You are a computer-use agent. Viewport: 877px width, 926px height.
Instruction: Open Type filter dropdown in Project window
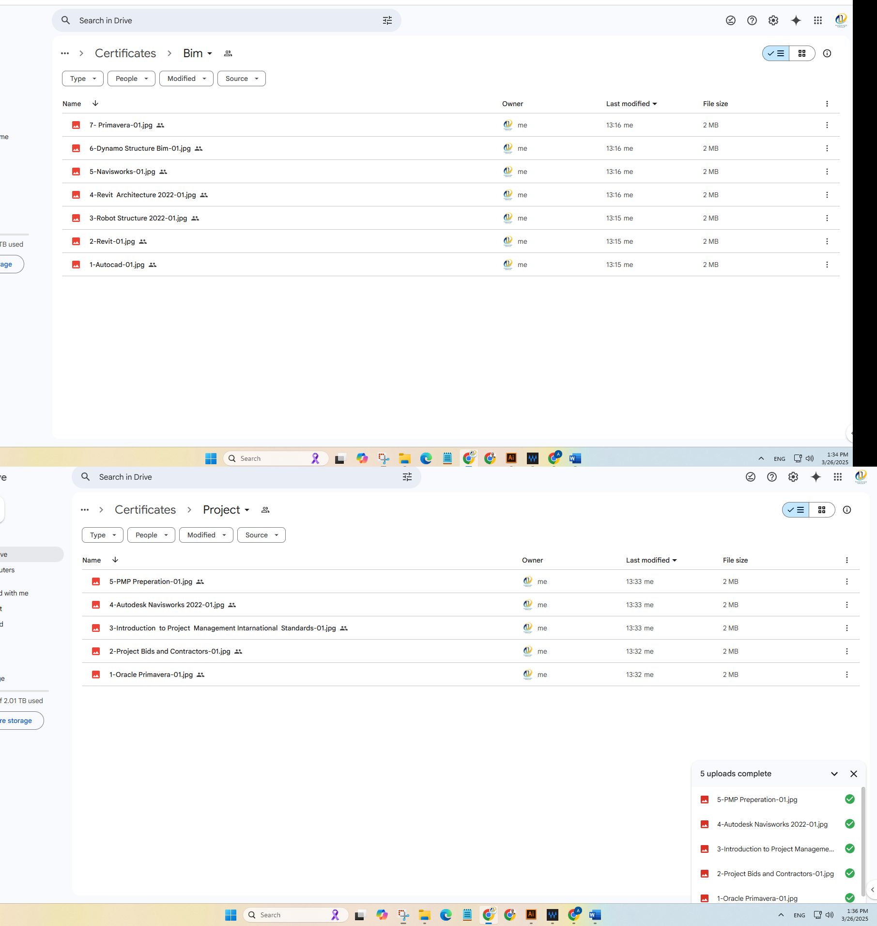tap(103, 535)
